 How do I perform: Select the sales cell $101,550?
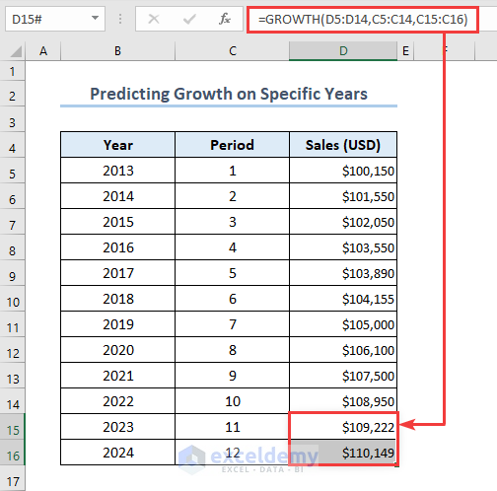343,196
